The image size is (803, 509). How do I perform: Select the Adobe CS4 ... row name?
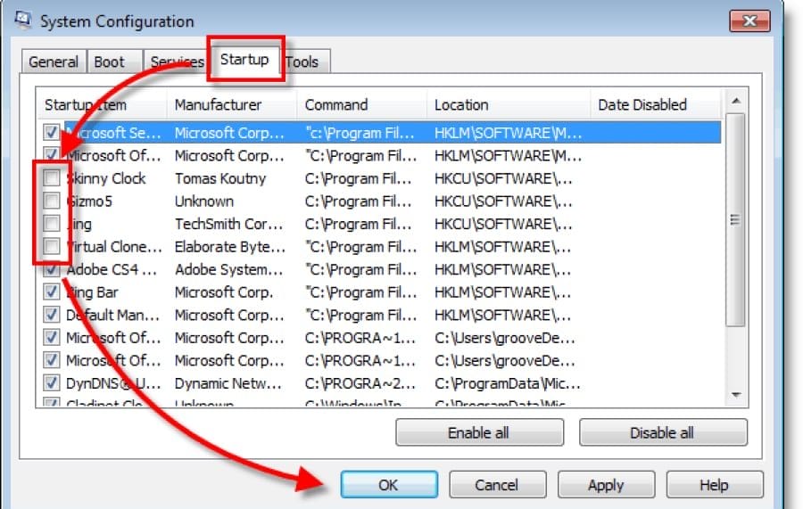[112, 269]
